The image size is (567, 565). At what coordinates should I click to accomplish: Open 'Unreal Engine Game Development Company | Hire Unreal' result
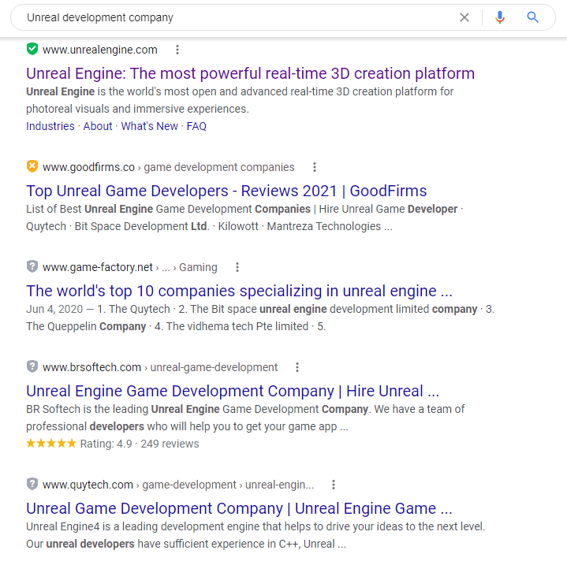pyautogui.click(x=233, y=391)
